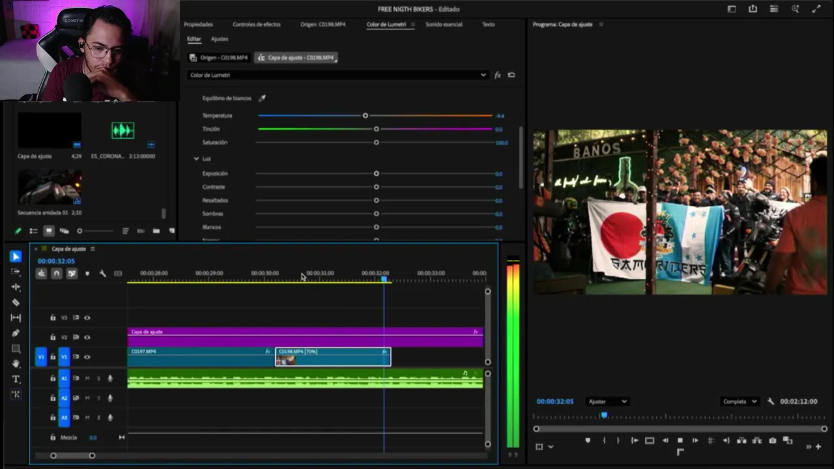Toggle visibility eye for track V3
The width and height of the screenshot is (834, 469).
point(87,318)
